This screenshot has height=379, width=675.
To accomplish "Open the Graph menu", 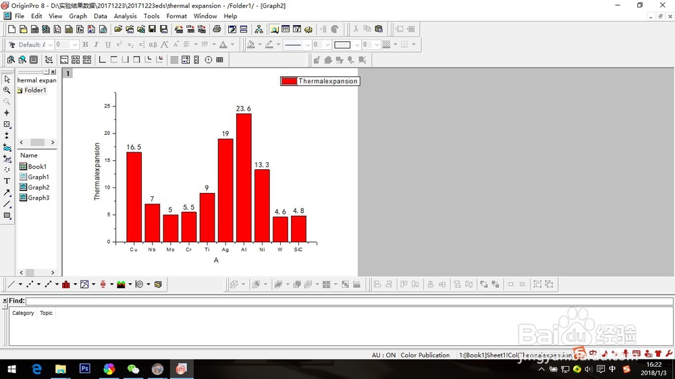I will point(78,16).
